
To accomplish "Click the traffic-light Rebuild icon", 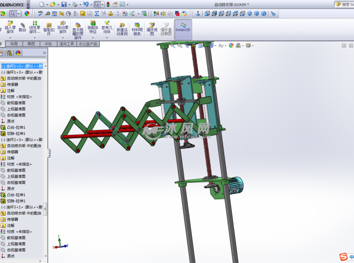I will pyautogui.click(x=107, y=4).
